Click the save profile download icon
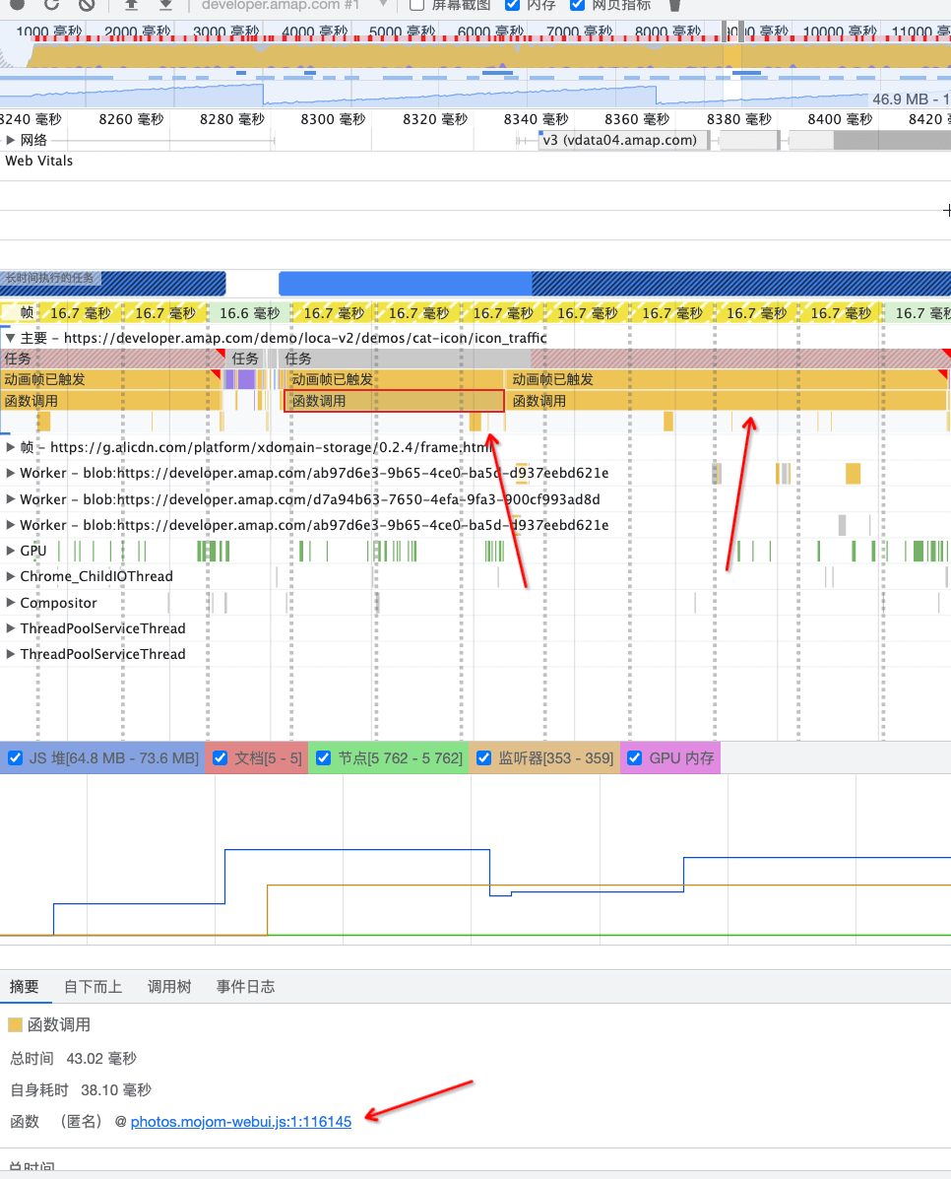 165,4
